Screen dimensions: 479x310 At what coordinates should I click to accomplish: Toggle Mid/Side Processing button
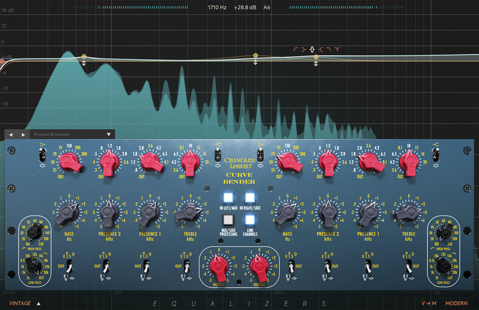tap(228, 220)
